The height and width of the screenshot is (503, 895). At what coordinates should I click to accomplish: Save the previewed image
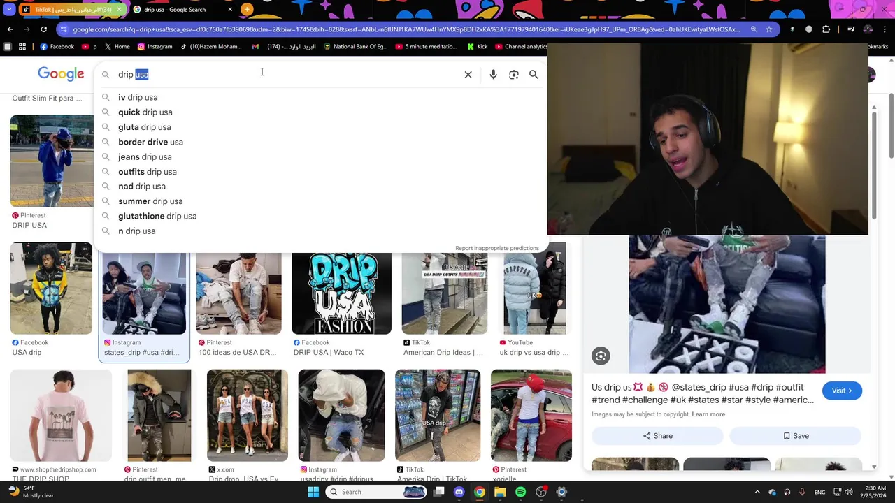click(x=796, y=436)
